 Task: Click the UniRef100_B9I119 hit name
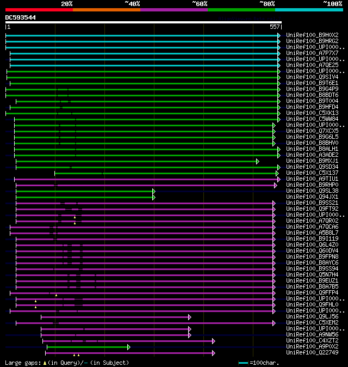[312, 239]
